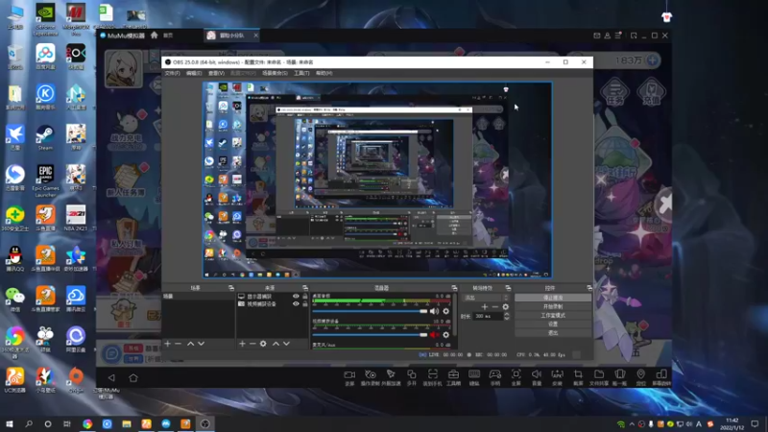Screen dimensions: 768x432
Task: Mute desktop audio speaker icon
Action: click(435, 311)
